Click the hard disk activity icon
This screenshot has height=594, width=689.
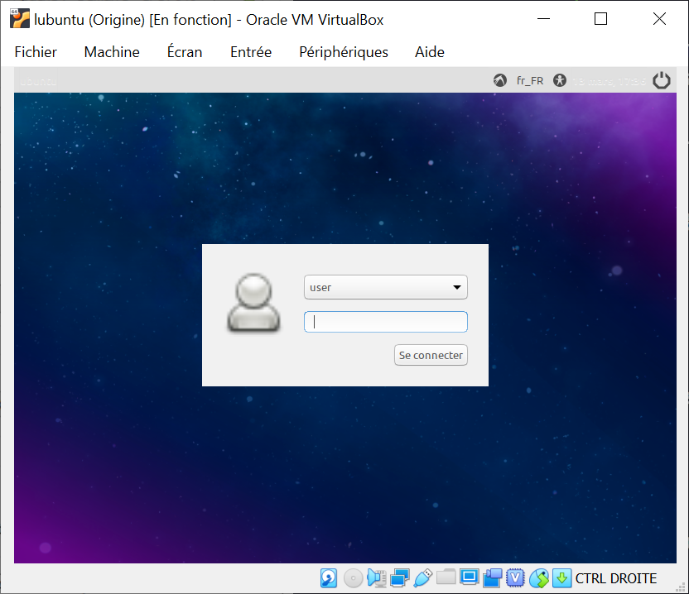tap(329, 578)
